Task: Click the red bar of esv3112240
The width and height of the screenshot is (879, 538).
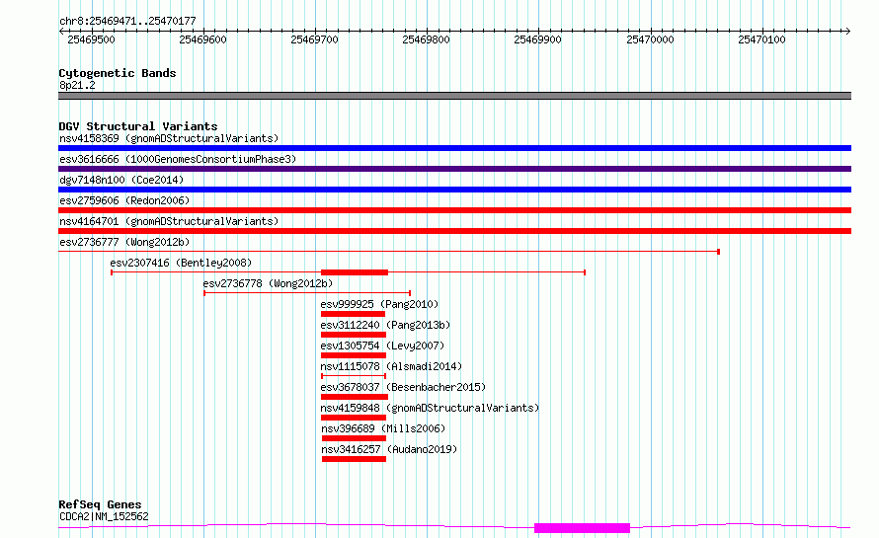Action: click(x=354, y=335)
